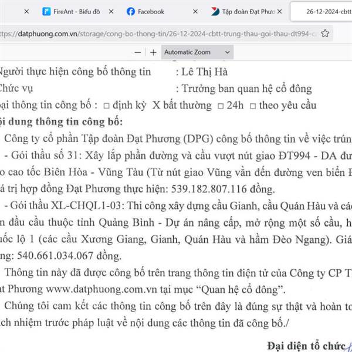352x352 pixels.
Task: Click the định kỳ checkbox
Action: click(x=106, y=106)
